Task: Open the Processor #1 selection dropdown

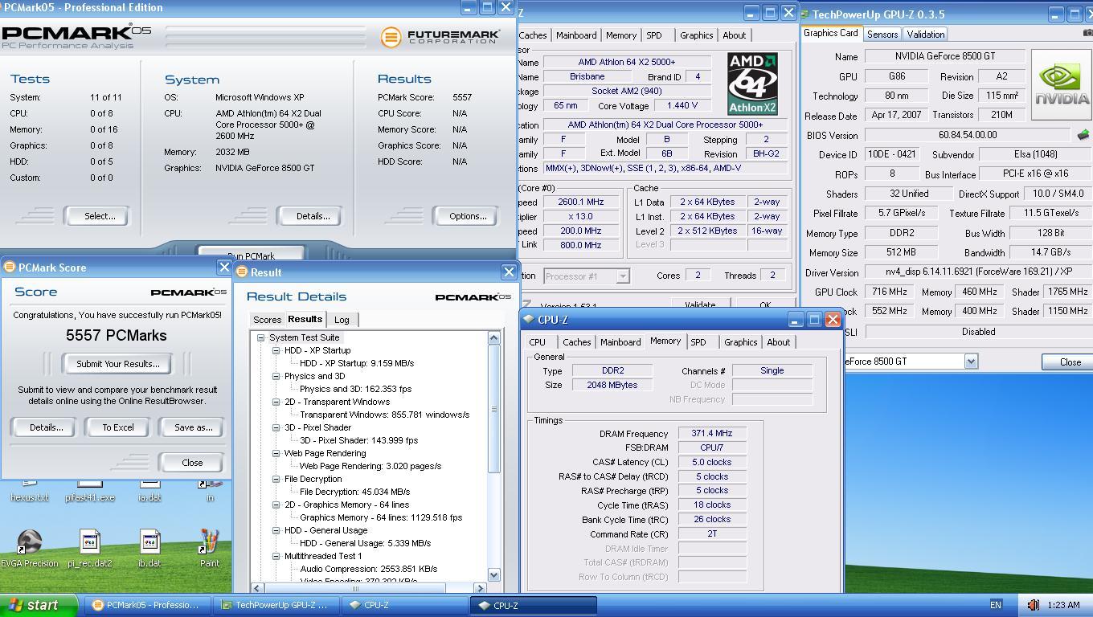Action: pos(622,276)
